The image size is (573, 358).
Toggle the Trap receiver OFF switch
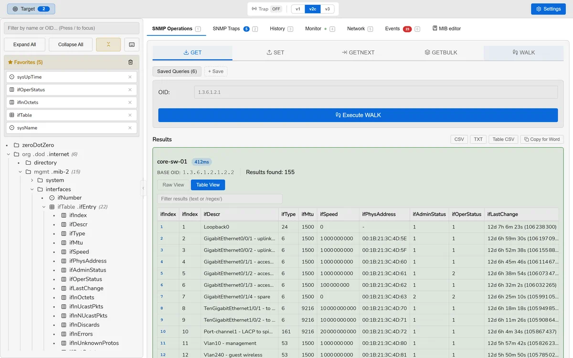pyautogui.click(x=276, y=9)
